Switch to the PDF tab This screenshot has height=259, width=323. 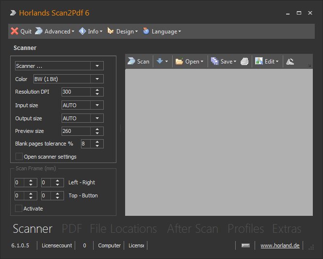point(72,229)
